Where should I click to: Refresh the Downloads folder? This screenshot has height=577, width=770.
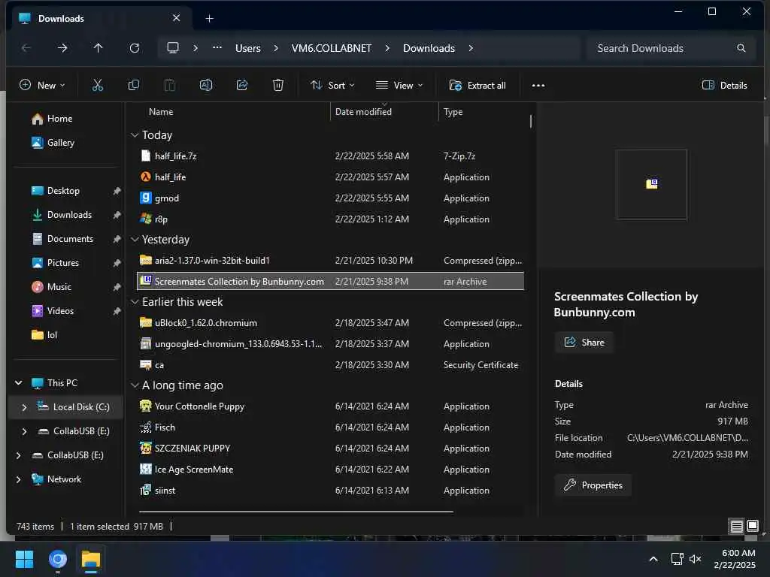point(134,48)
